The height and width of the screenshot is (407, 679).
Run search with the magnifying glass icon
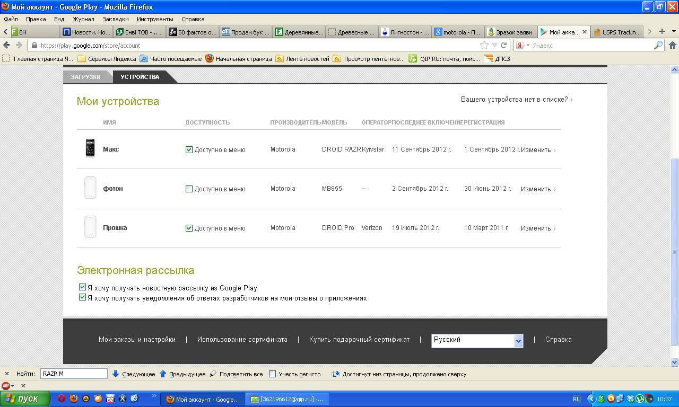point(658,45)
